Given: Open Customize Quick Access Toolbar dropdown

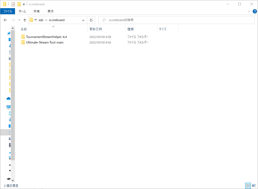Looking at the screenshot, I should (x=24, y=4).
